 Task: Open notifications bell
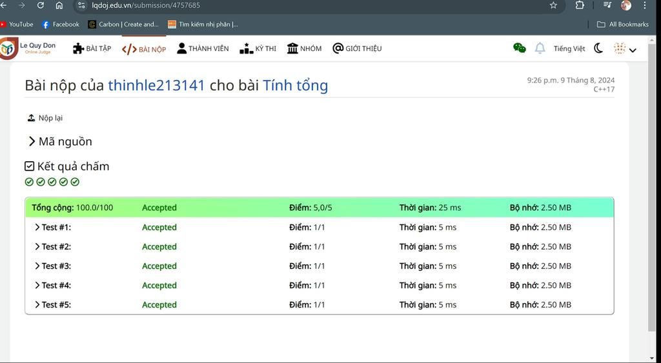pyautogui.click(x=540, y=48)
